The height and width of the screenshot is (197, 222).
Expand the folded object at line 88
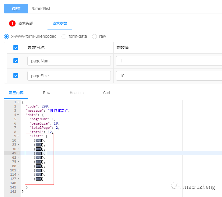point(18,166)
